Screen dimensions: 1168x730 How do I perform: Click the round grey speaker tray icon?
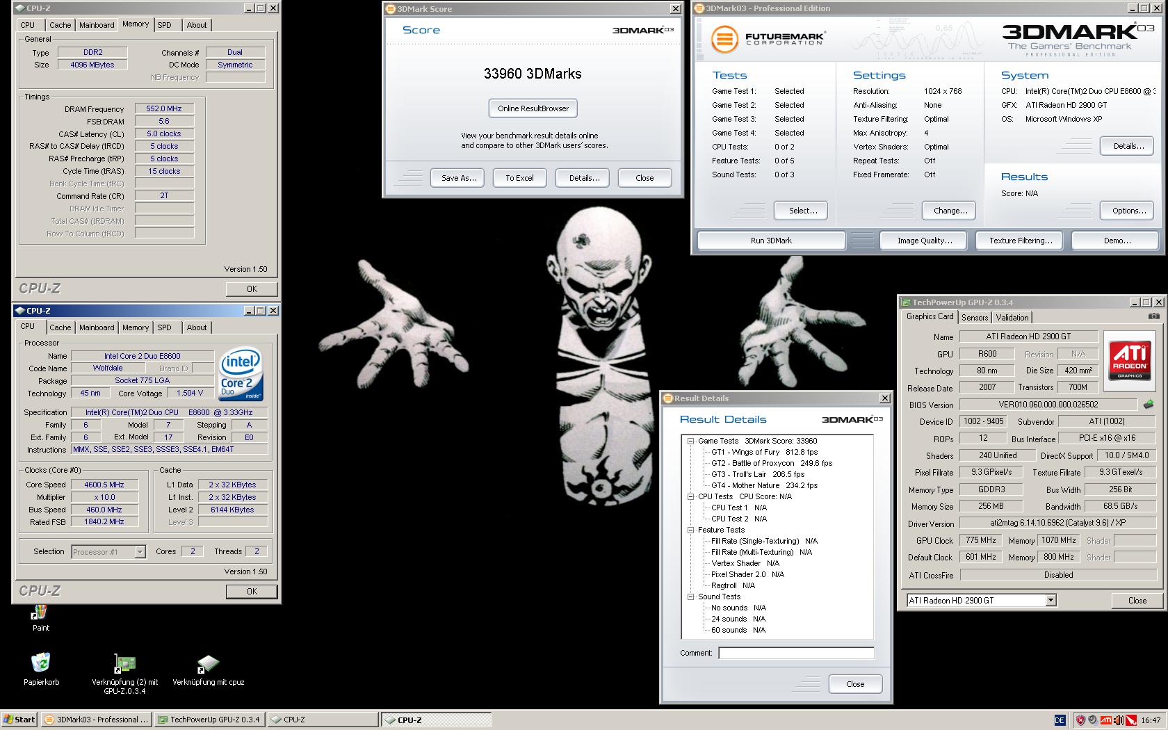tap(1093, 720)
